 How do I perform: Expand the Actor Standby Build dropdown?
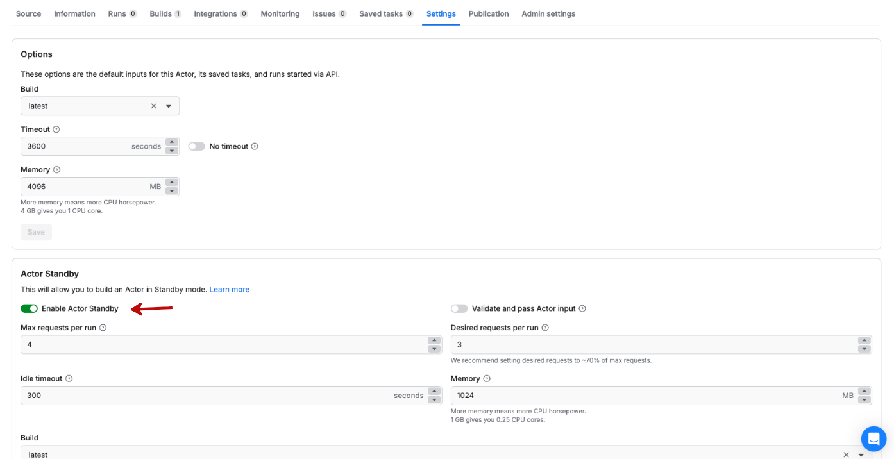point(861,455)
